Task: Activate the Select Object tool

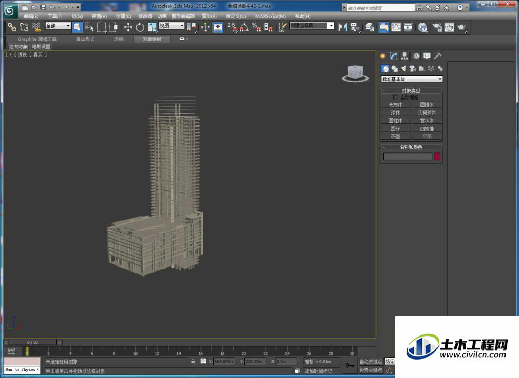Action: pyautogui.click(x=77, y=27)
